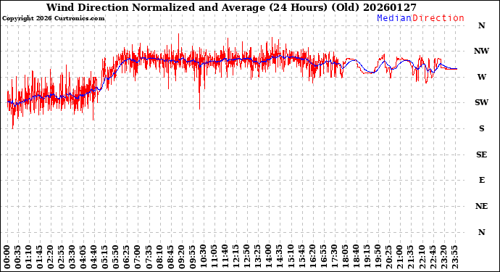
Task: Click the chart title text
Action: coord(231,7)
